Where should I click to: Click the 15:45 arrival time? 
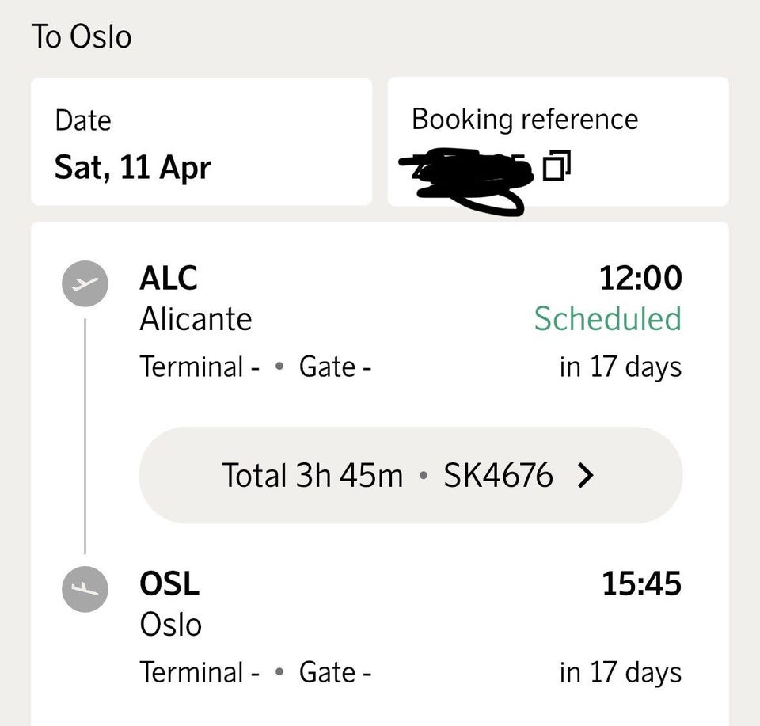pos(641,583)
